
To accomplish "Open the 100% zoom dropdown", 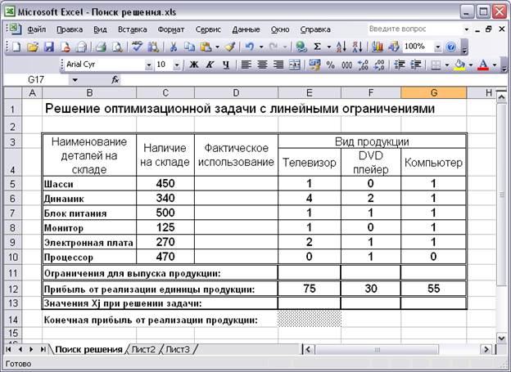I will (x=438, y=47).
